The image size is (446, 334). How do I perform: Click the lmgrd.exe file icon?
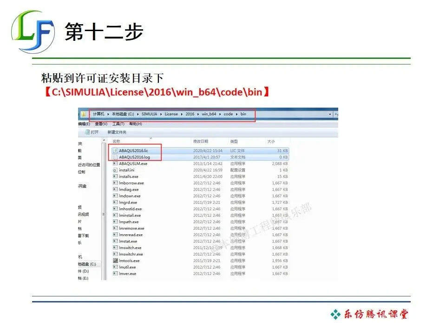click(115, 203)
